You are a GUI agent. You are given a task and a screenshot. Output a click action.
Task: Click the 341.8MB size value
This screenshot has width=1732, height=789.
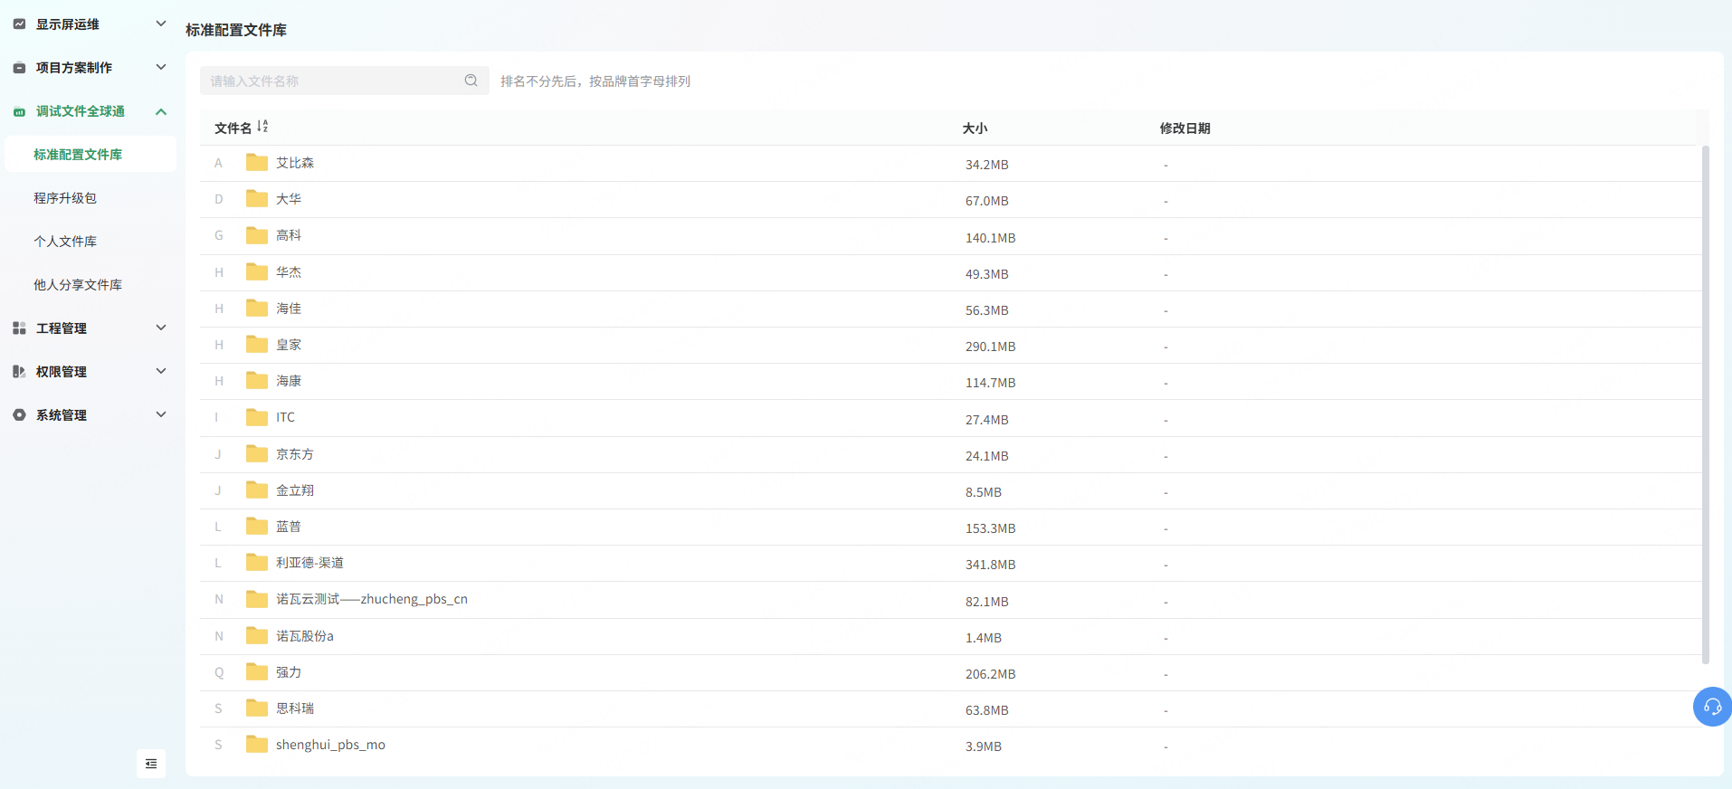pos(990,565)
